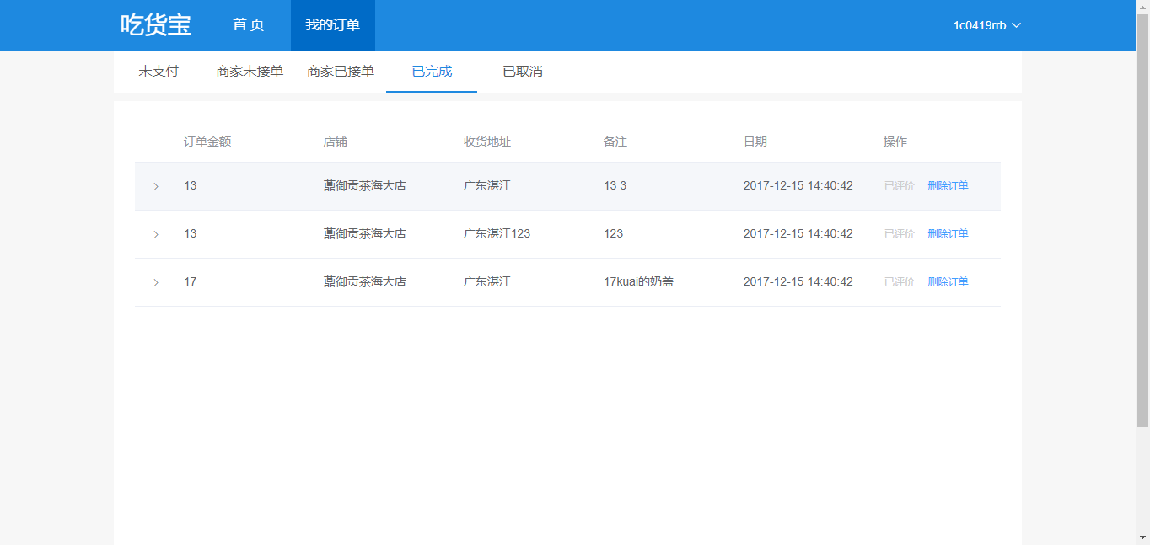1150x545 pixels.
Task: Click the note 13 3 cell
Action: [615, 186]
